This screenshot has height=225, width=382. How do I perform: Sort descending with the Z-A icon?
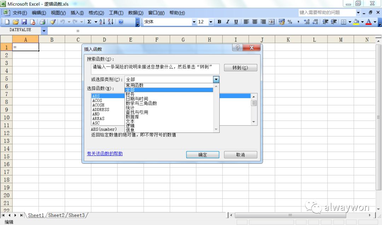point(111,22)
